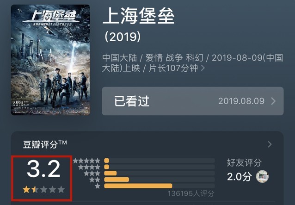Open the 136195人评分 ratings count
The width and height of the screenshot is (295, 205).
click(191, 193)
